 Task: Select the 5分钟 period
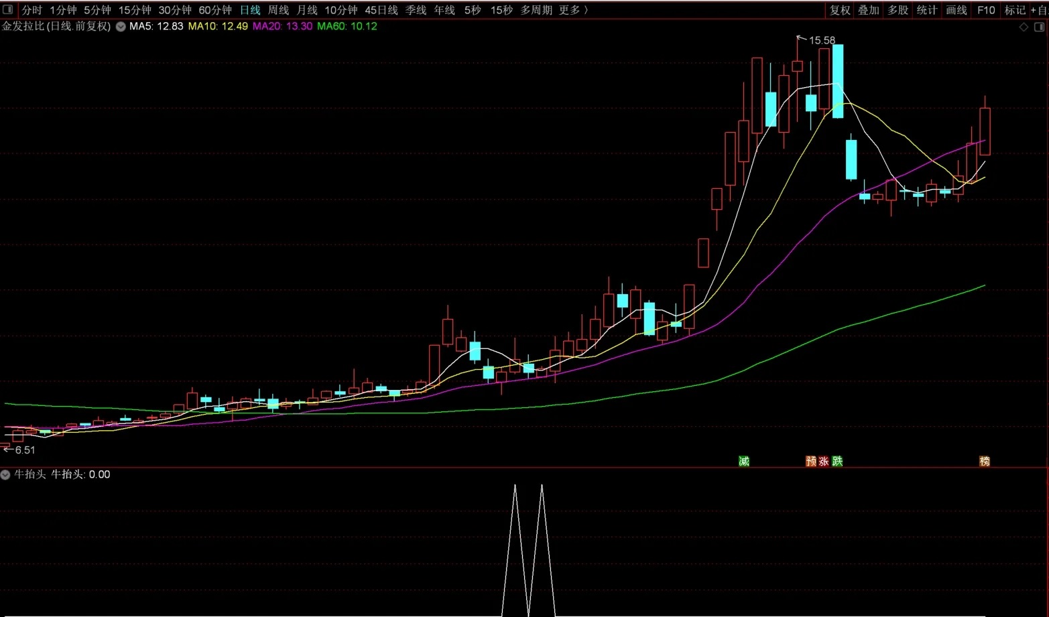coord(97,10)
